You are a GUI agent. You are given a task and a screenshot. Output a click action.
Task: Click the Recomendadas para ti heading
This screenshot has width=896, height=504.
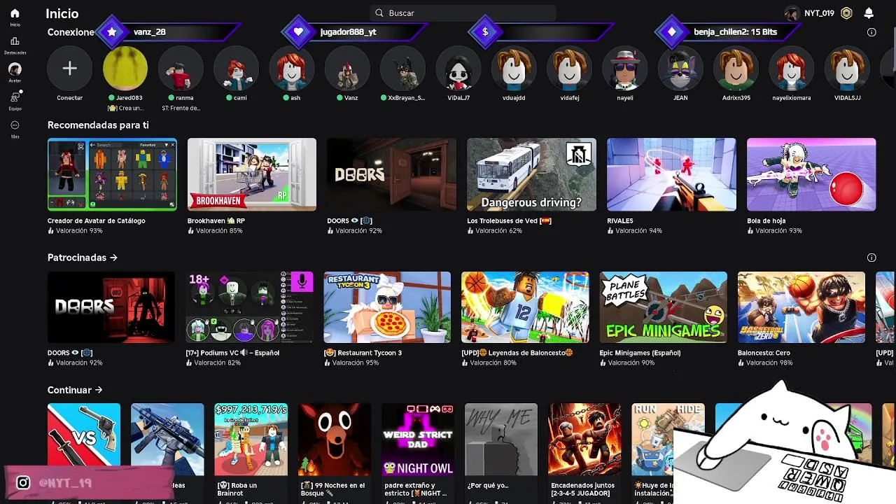pyautogui.click(x=98, y=125)
